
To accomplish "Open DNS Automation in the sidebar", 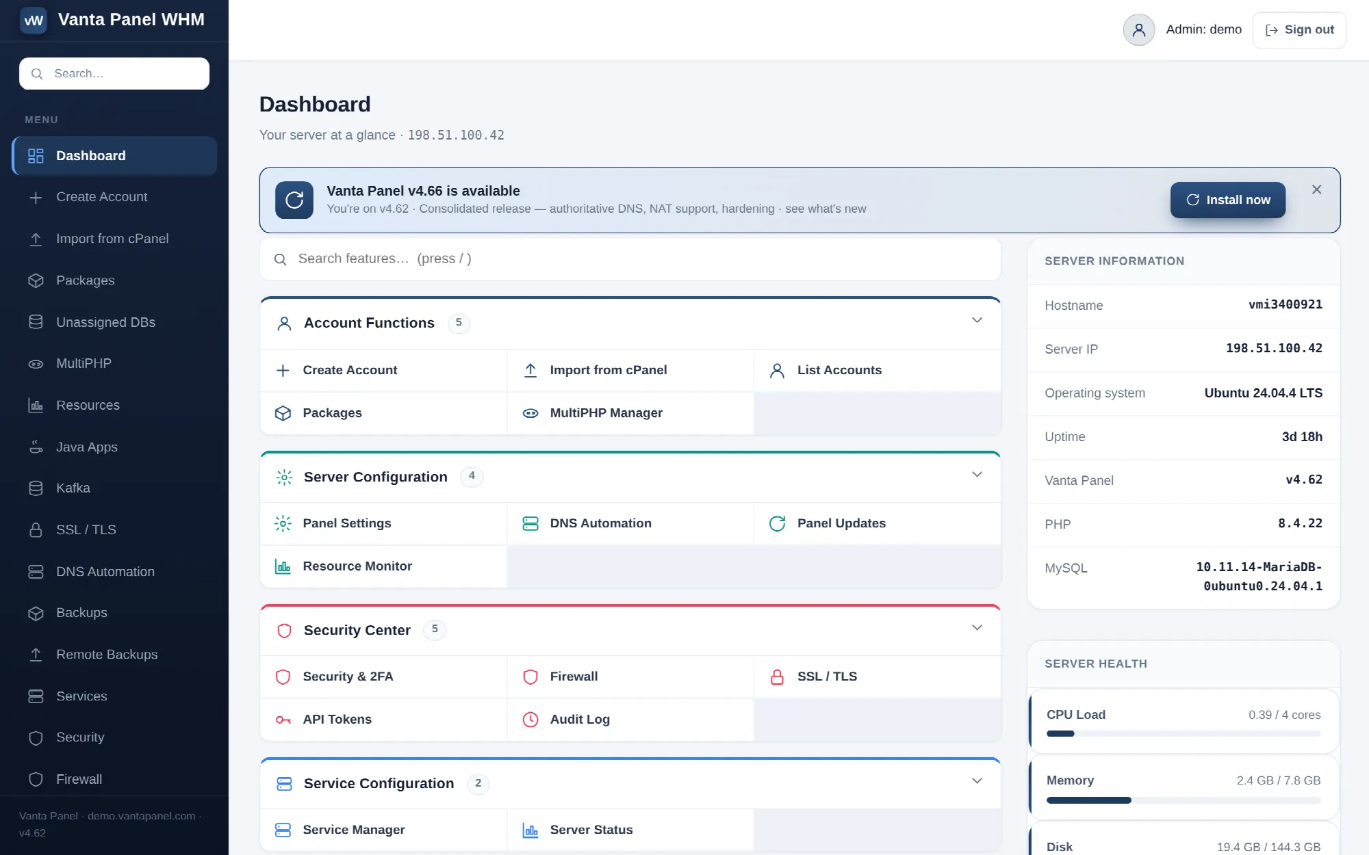I will [x=114, y=572].
